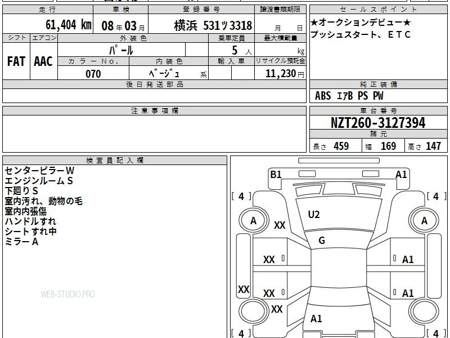Select the FAT transmission value
450x338 pixels.
pyautogui.click(x=16, y=61)
